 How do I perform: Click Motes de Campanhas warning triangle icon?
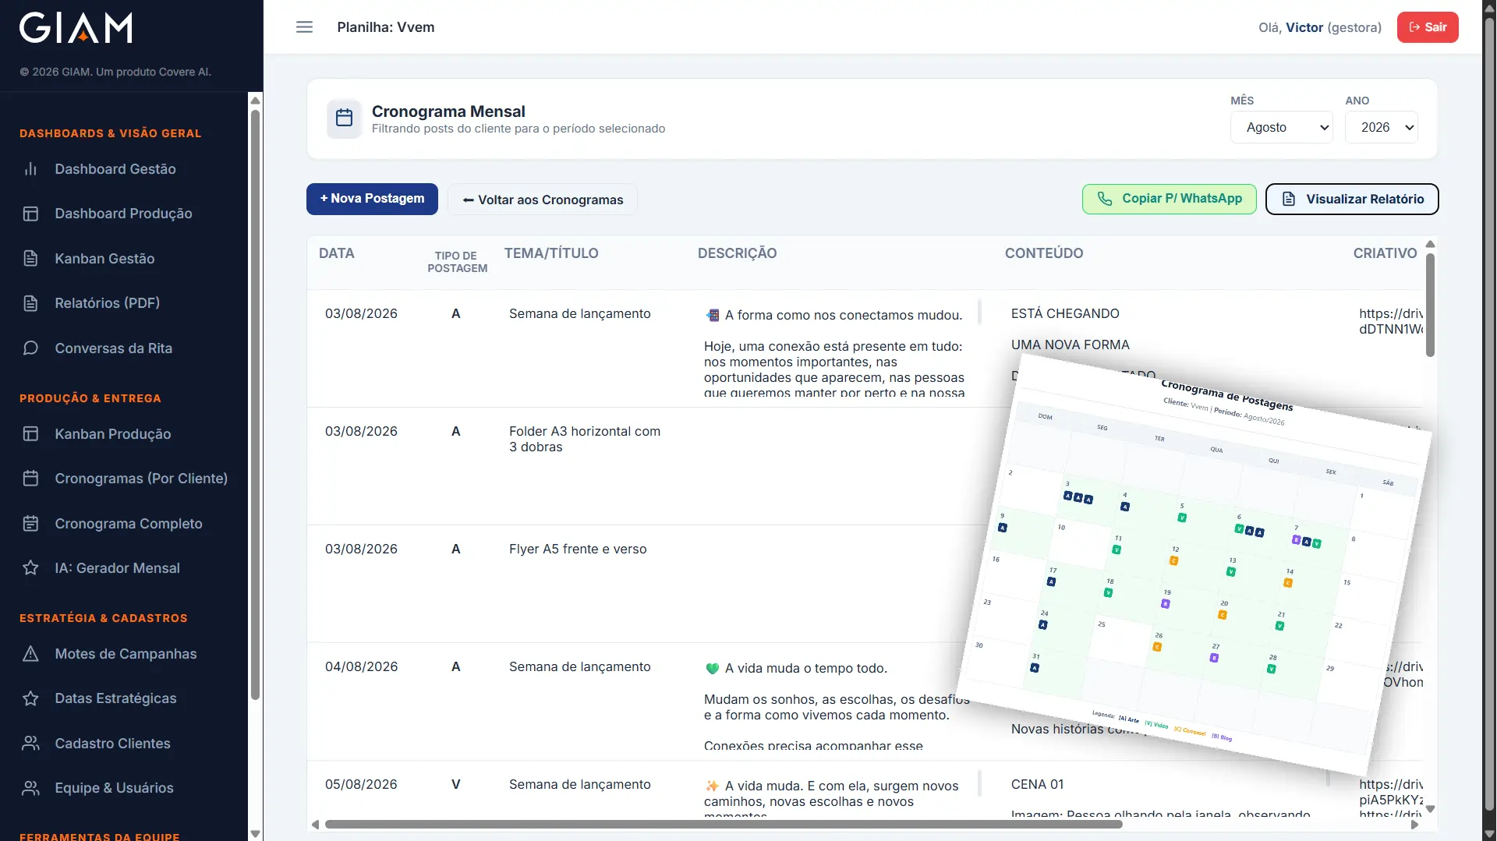coord(30,654)
